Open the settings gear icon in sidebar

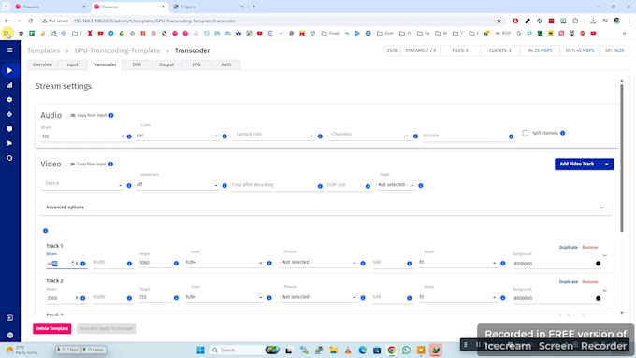pyautogui.click(x=9, y=100)
